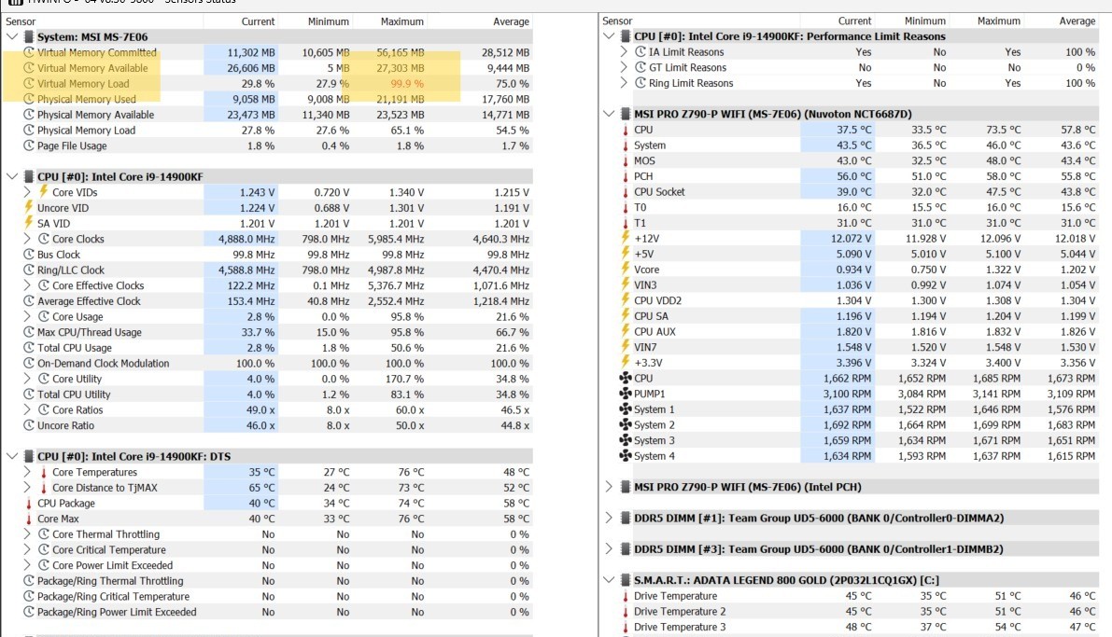Expand the MSI PRO Z790-P Intel PCH group

pos(609,487)
